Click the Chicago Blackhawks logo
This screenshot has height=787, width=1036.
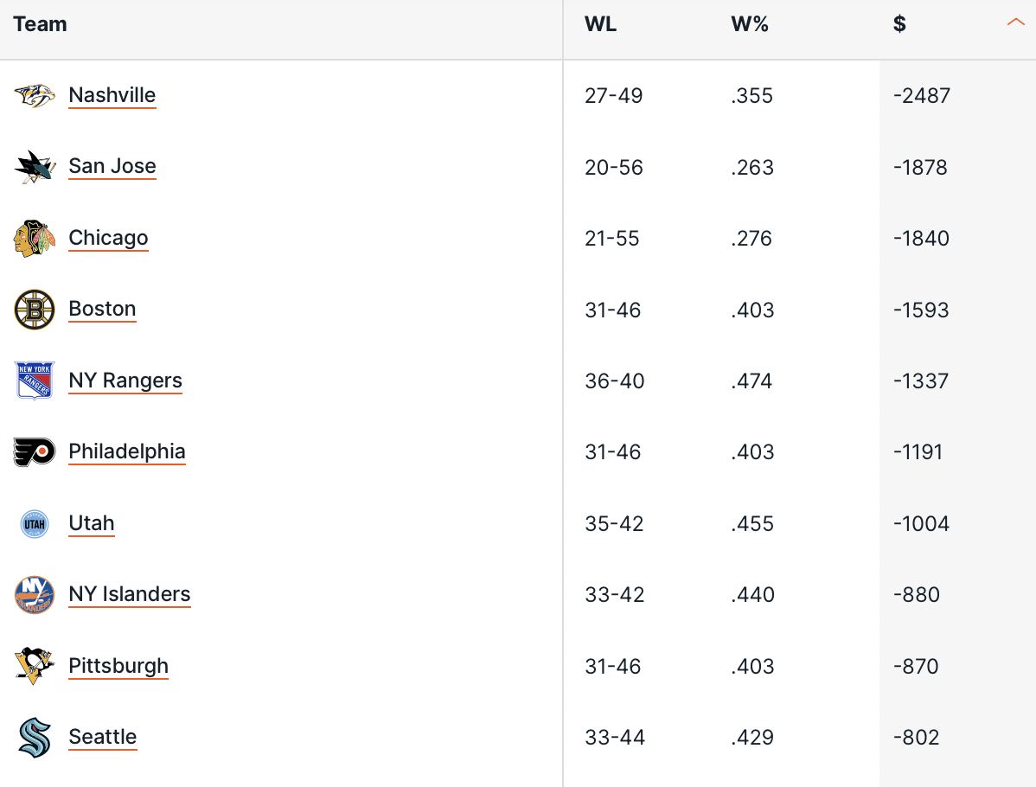(x=35, y=238)
